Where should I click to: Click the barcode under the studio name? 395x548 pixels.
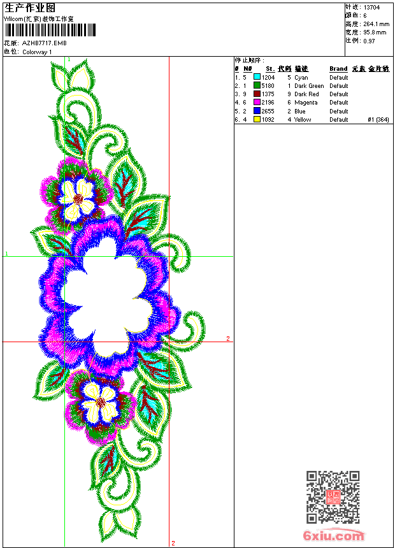[50, 30]
